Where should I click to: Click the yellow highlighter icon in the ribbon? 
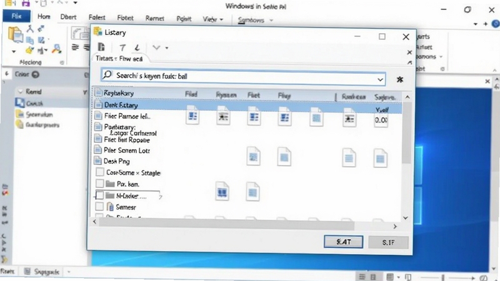29,51
